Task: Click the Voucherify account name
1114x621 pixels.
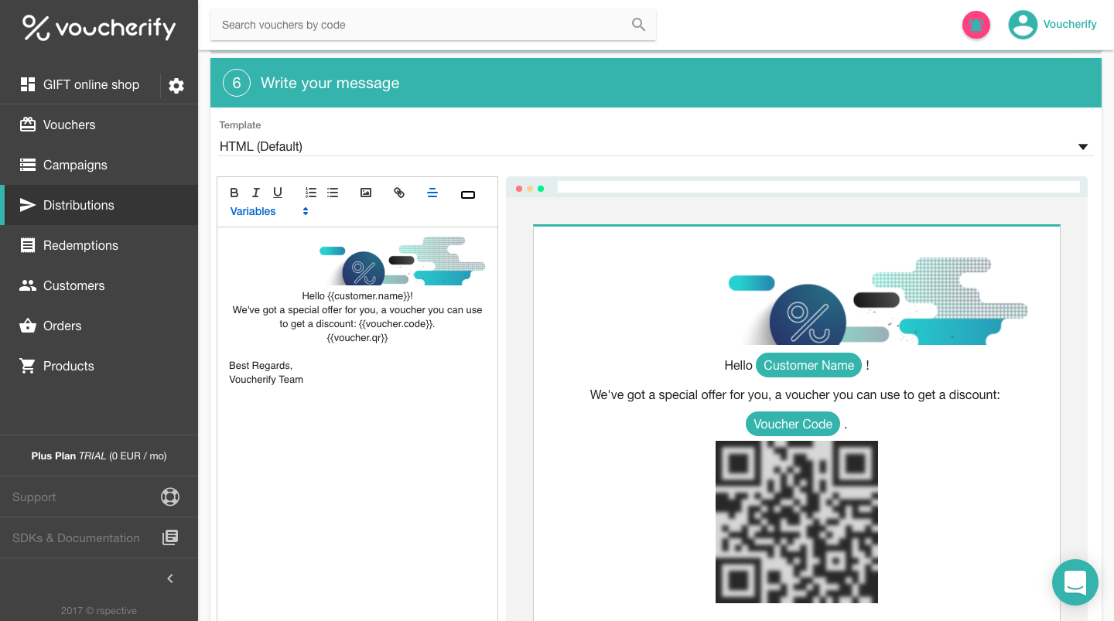Action: [x=1070, y=24]
